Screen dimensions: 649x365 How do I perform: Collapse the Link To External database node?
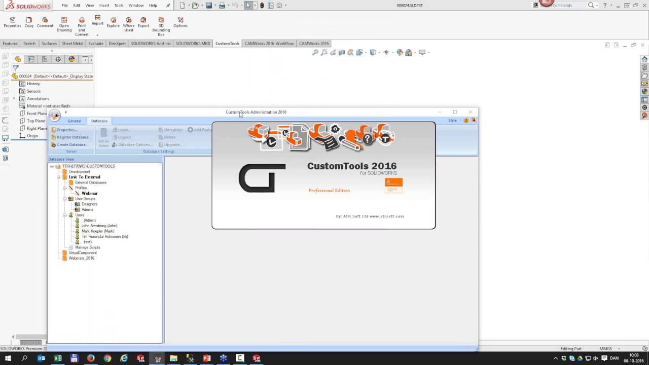click(58, 177)
